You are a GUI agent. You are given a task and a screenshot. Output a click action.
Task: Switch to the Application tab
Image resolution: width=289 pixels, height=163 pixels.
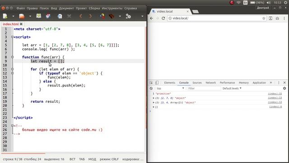pyautogui.click(x=259, y=82)
